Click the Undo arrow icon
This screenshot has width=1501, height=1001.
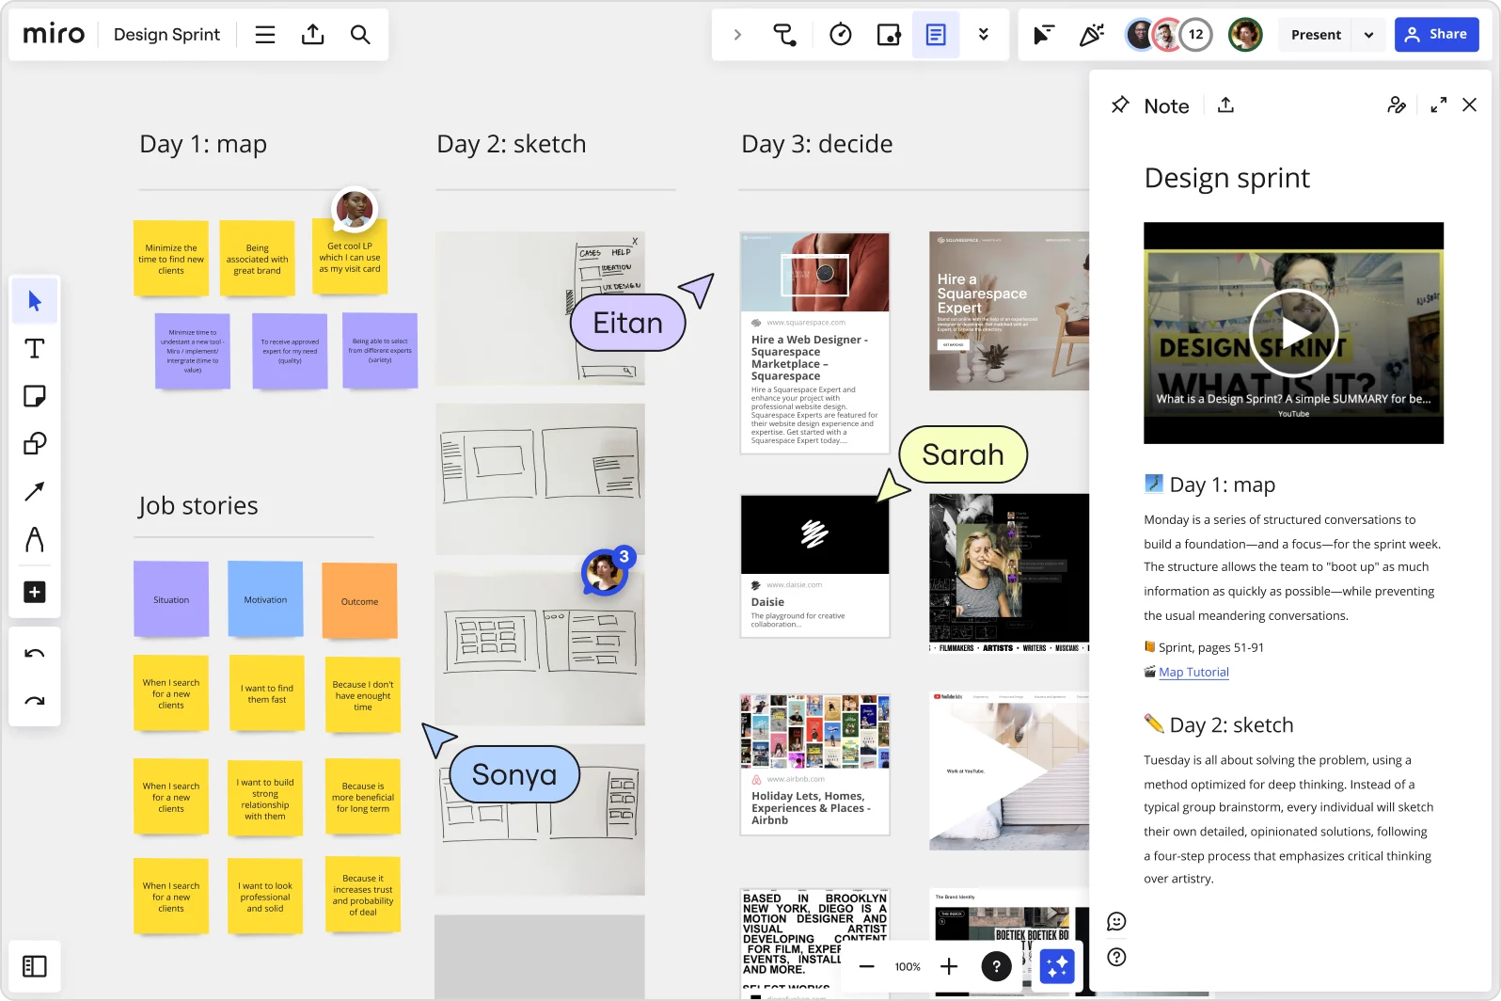coord(35,654)
